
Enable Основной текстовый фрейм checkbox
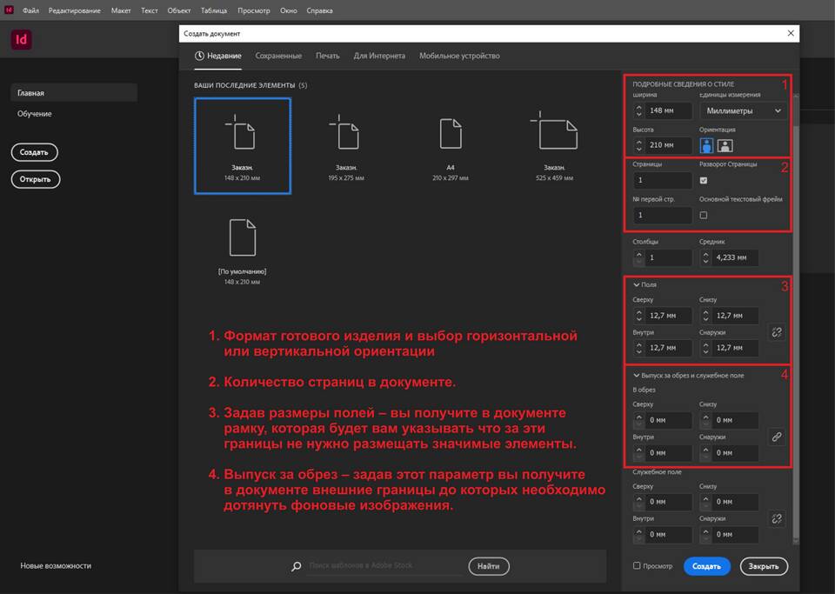(x=704, y=215)
